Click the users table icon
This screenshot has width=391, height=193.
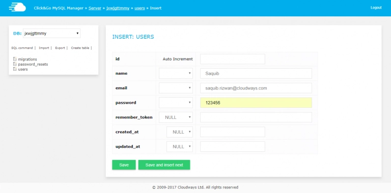tap(15, 69)
